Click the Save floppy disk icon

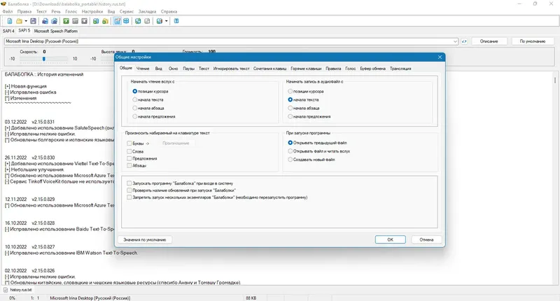pyautogui.click(x=33, y=21)
